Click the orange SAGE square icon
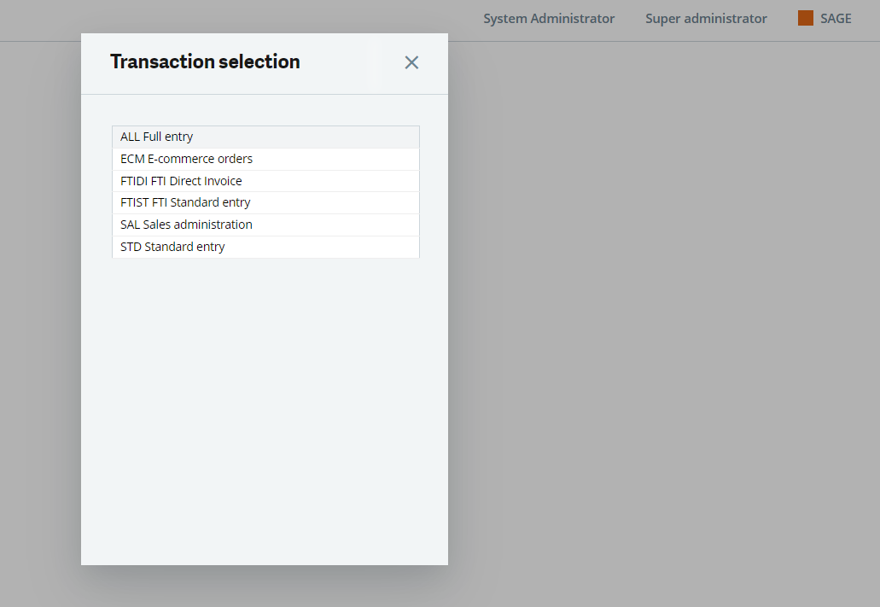Screen dimensions: 880x607 806,18
